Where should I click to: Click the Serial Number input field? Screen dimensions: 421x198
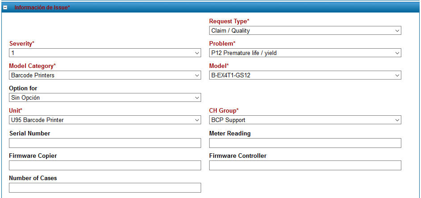(105, 143)
